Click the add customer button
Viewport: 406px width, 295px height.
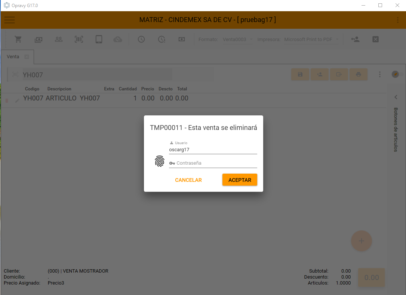tap(320, 74)
